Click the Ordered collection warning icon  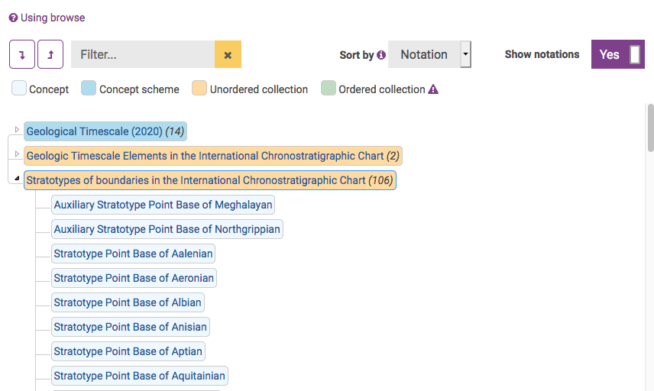433,89
